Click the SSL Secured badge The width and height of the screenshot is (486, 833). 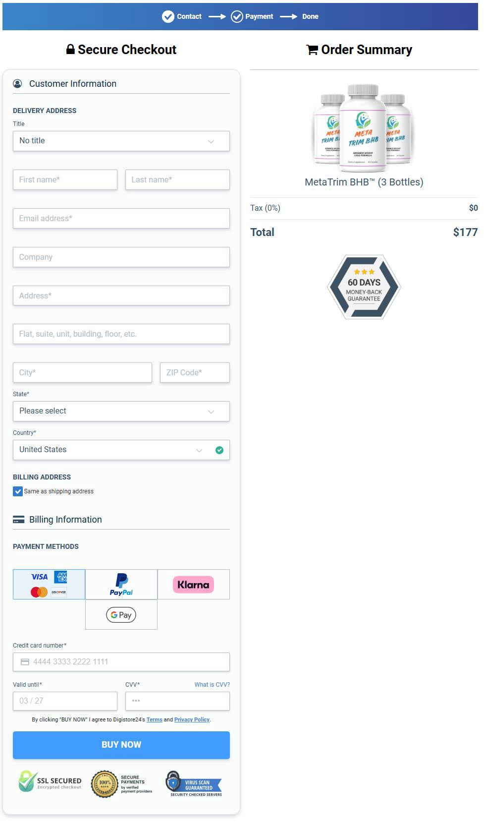click(50, 782)
